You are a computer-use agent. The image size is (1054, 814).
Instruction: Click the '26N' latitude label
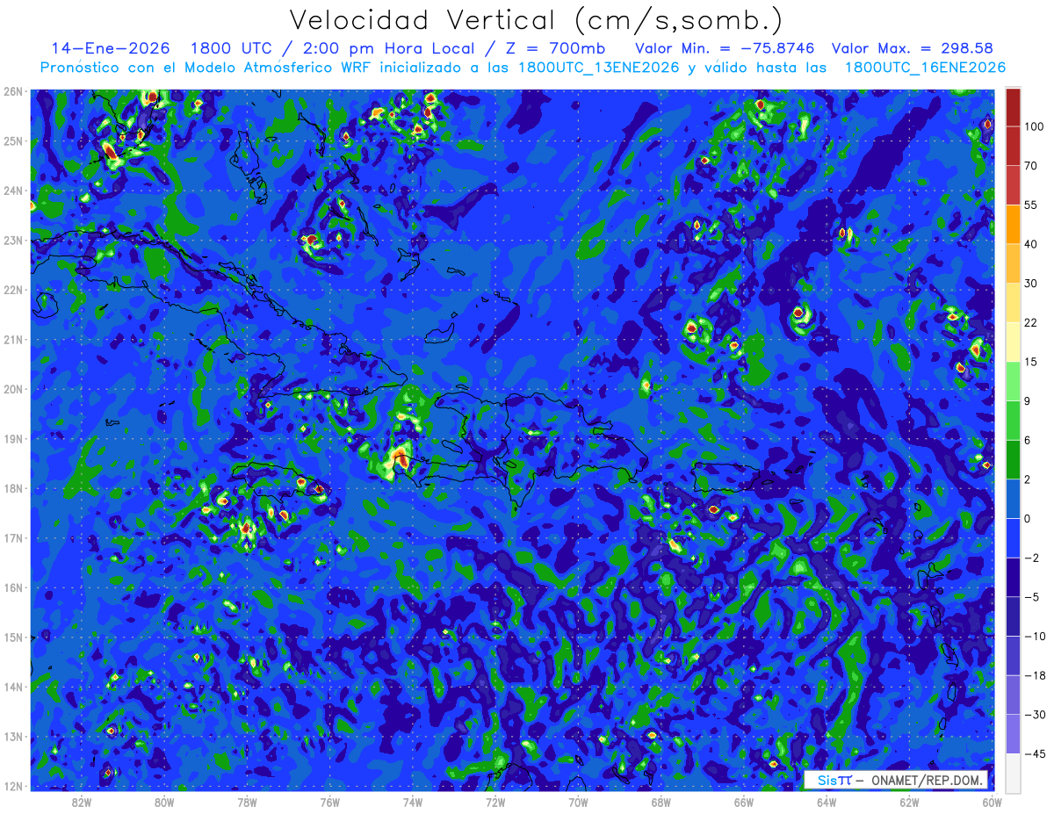[13, 91]
